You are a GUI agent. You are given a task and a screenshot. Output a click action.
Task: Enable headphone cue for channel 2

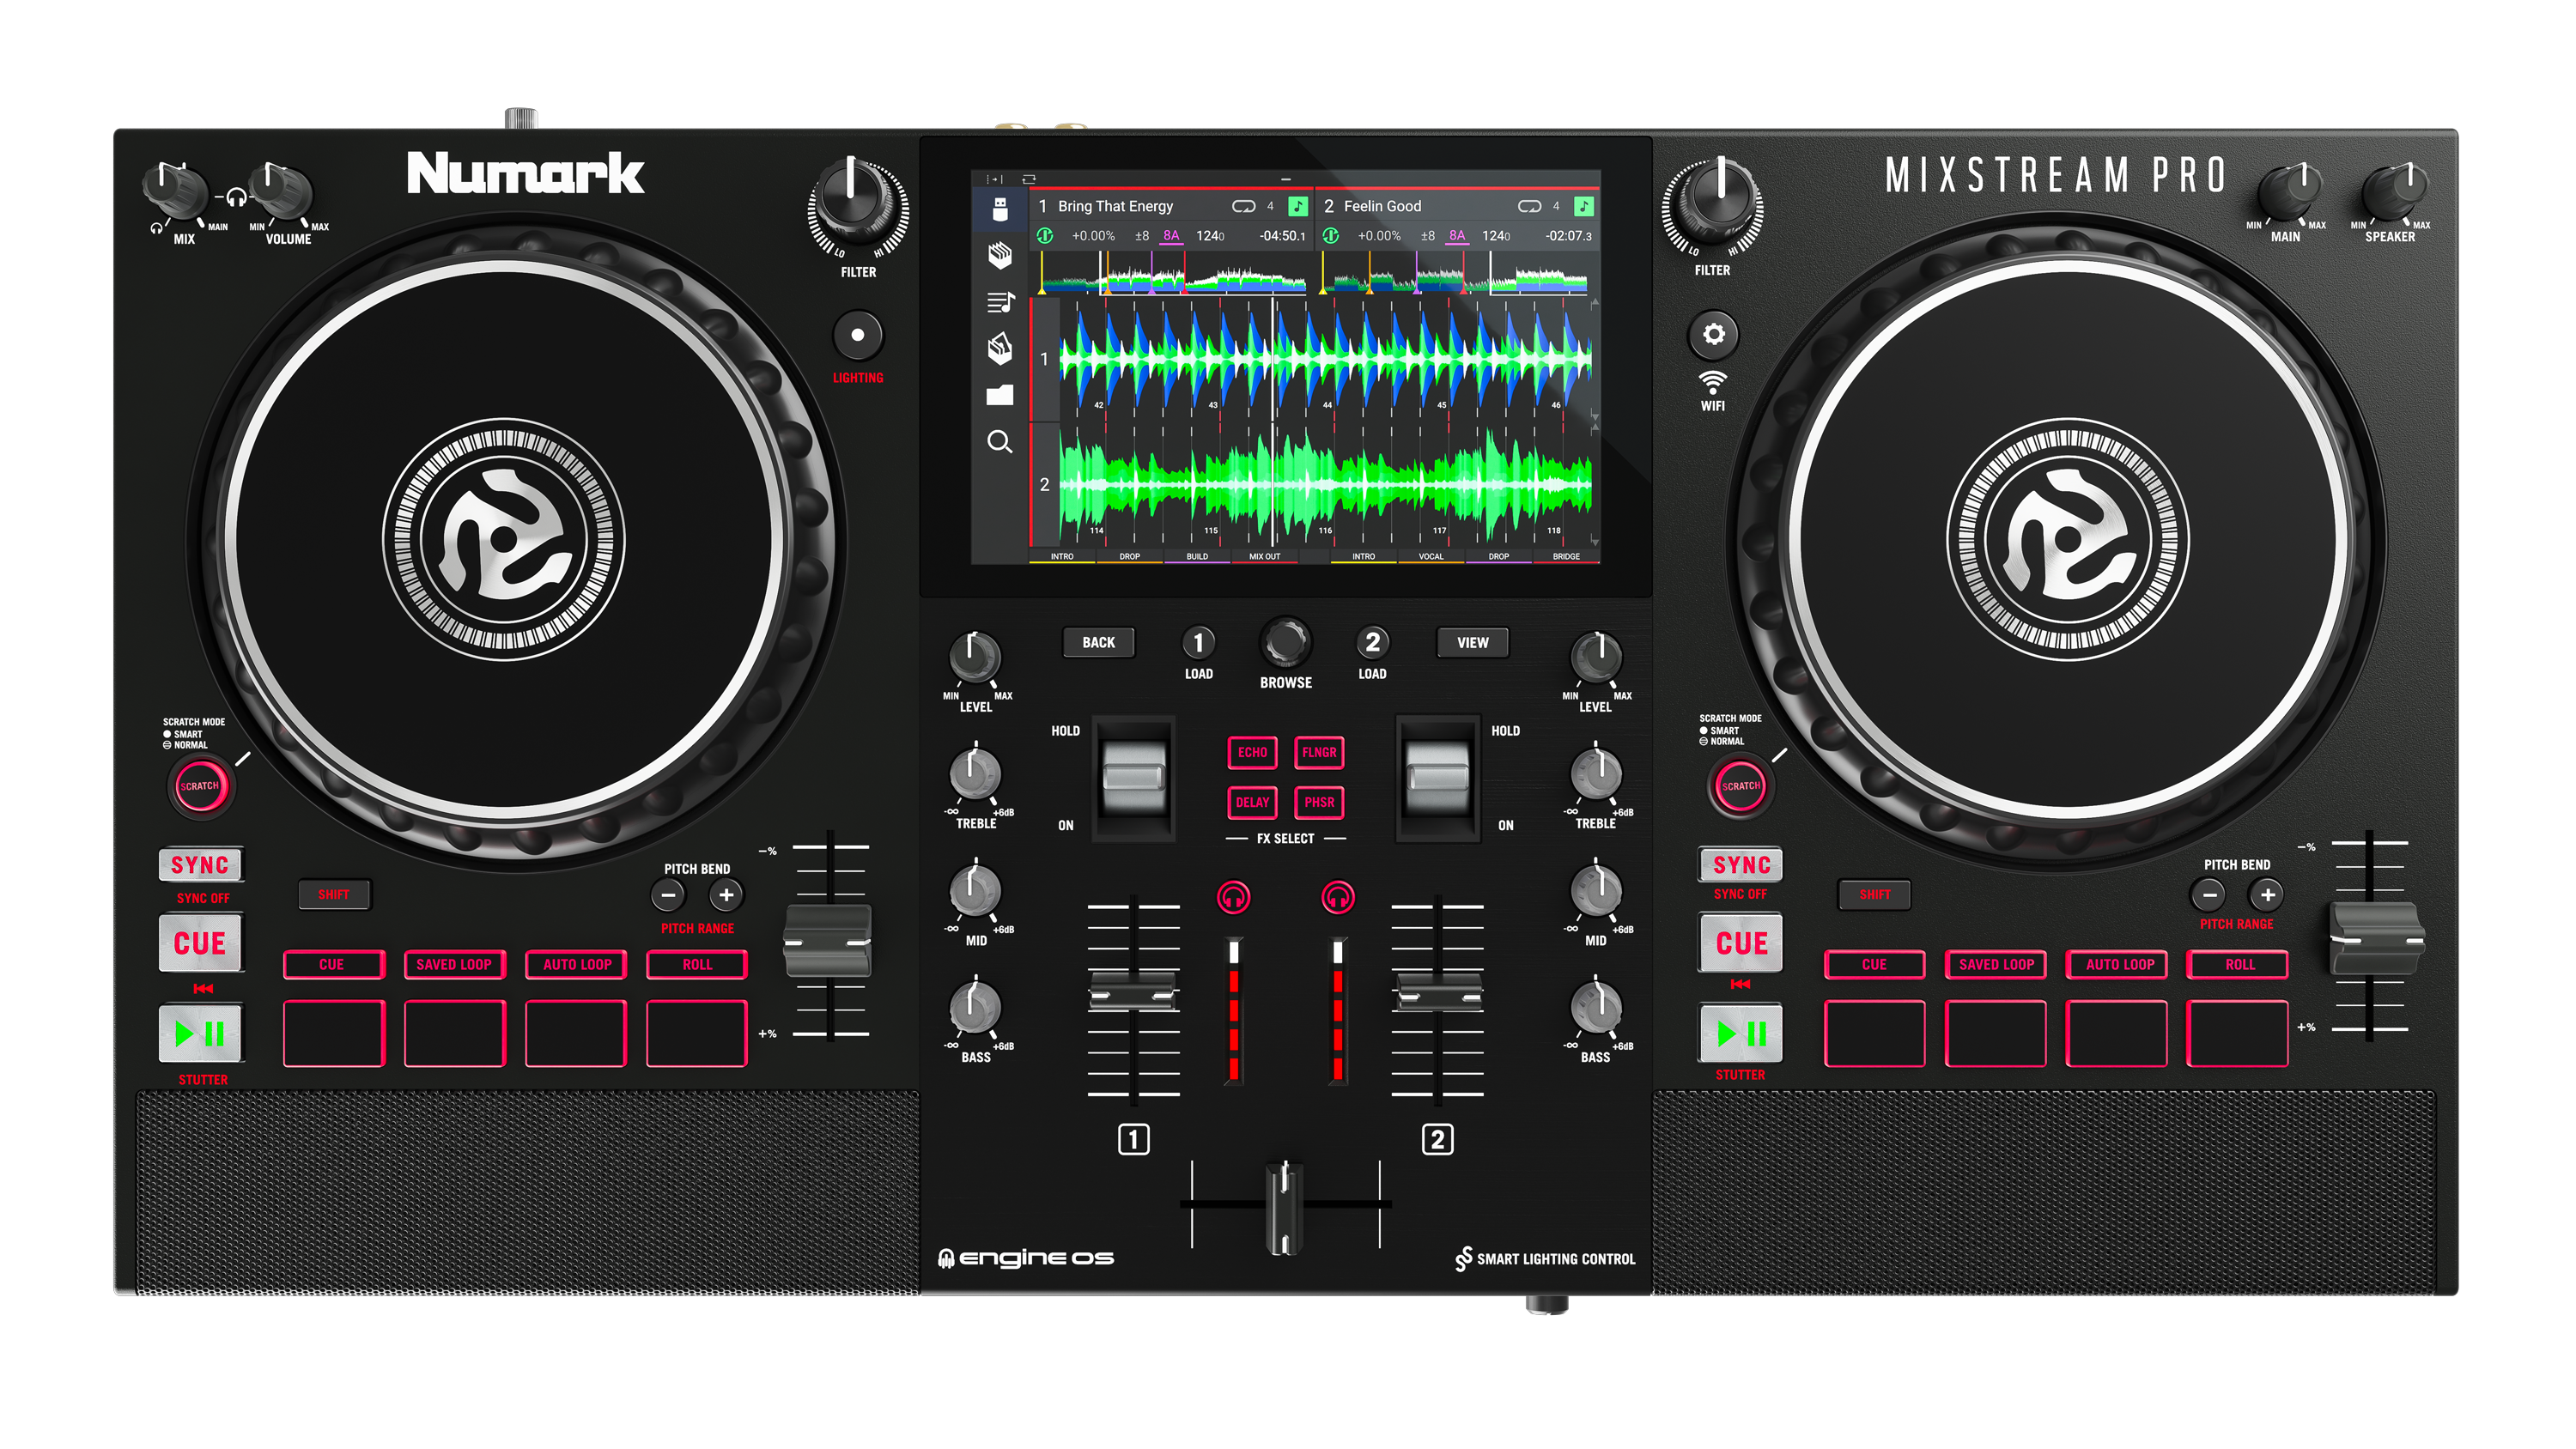[1340, 897]
